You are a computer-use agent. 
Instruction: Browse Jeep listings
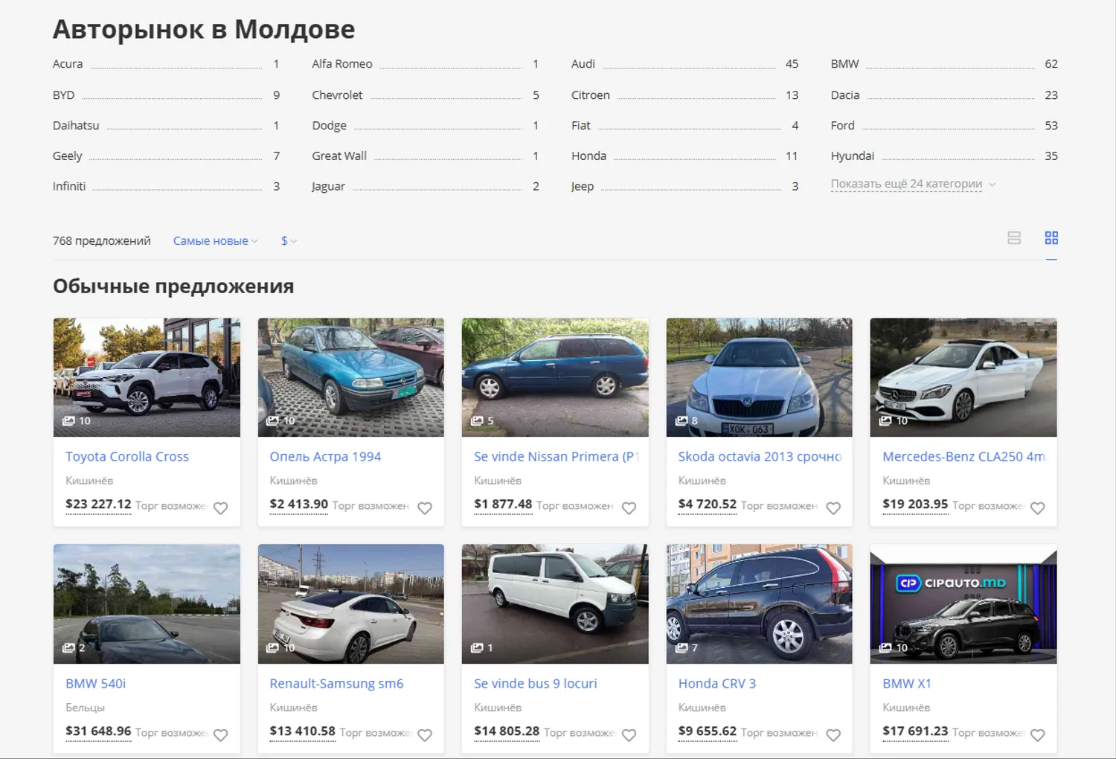(x=583, y=187)
